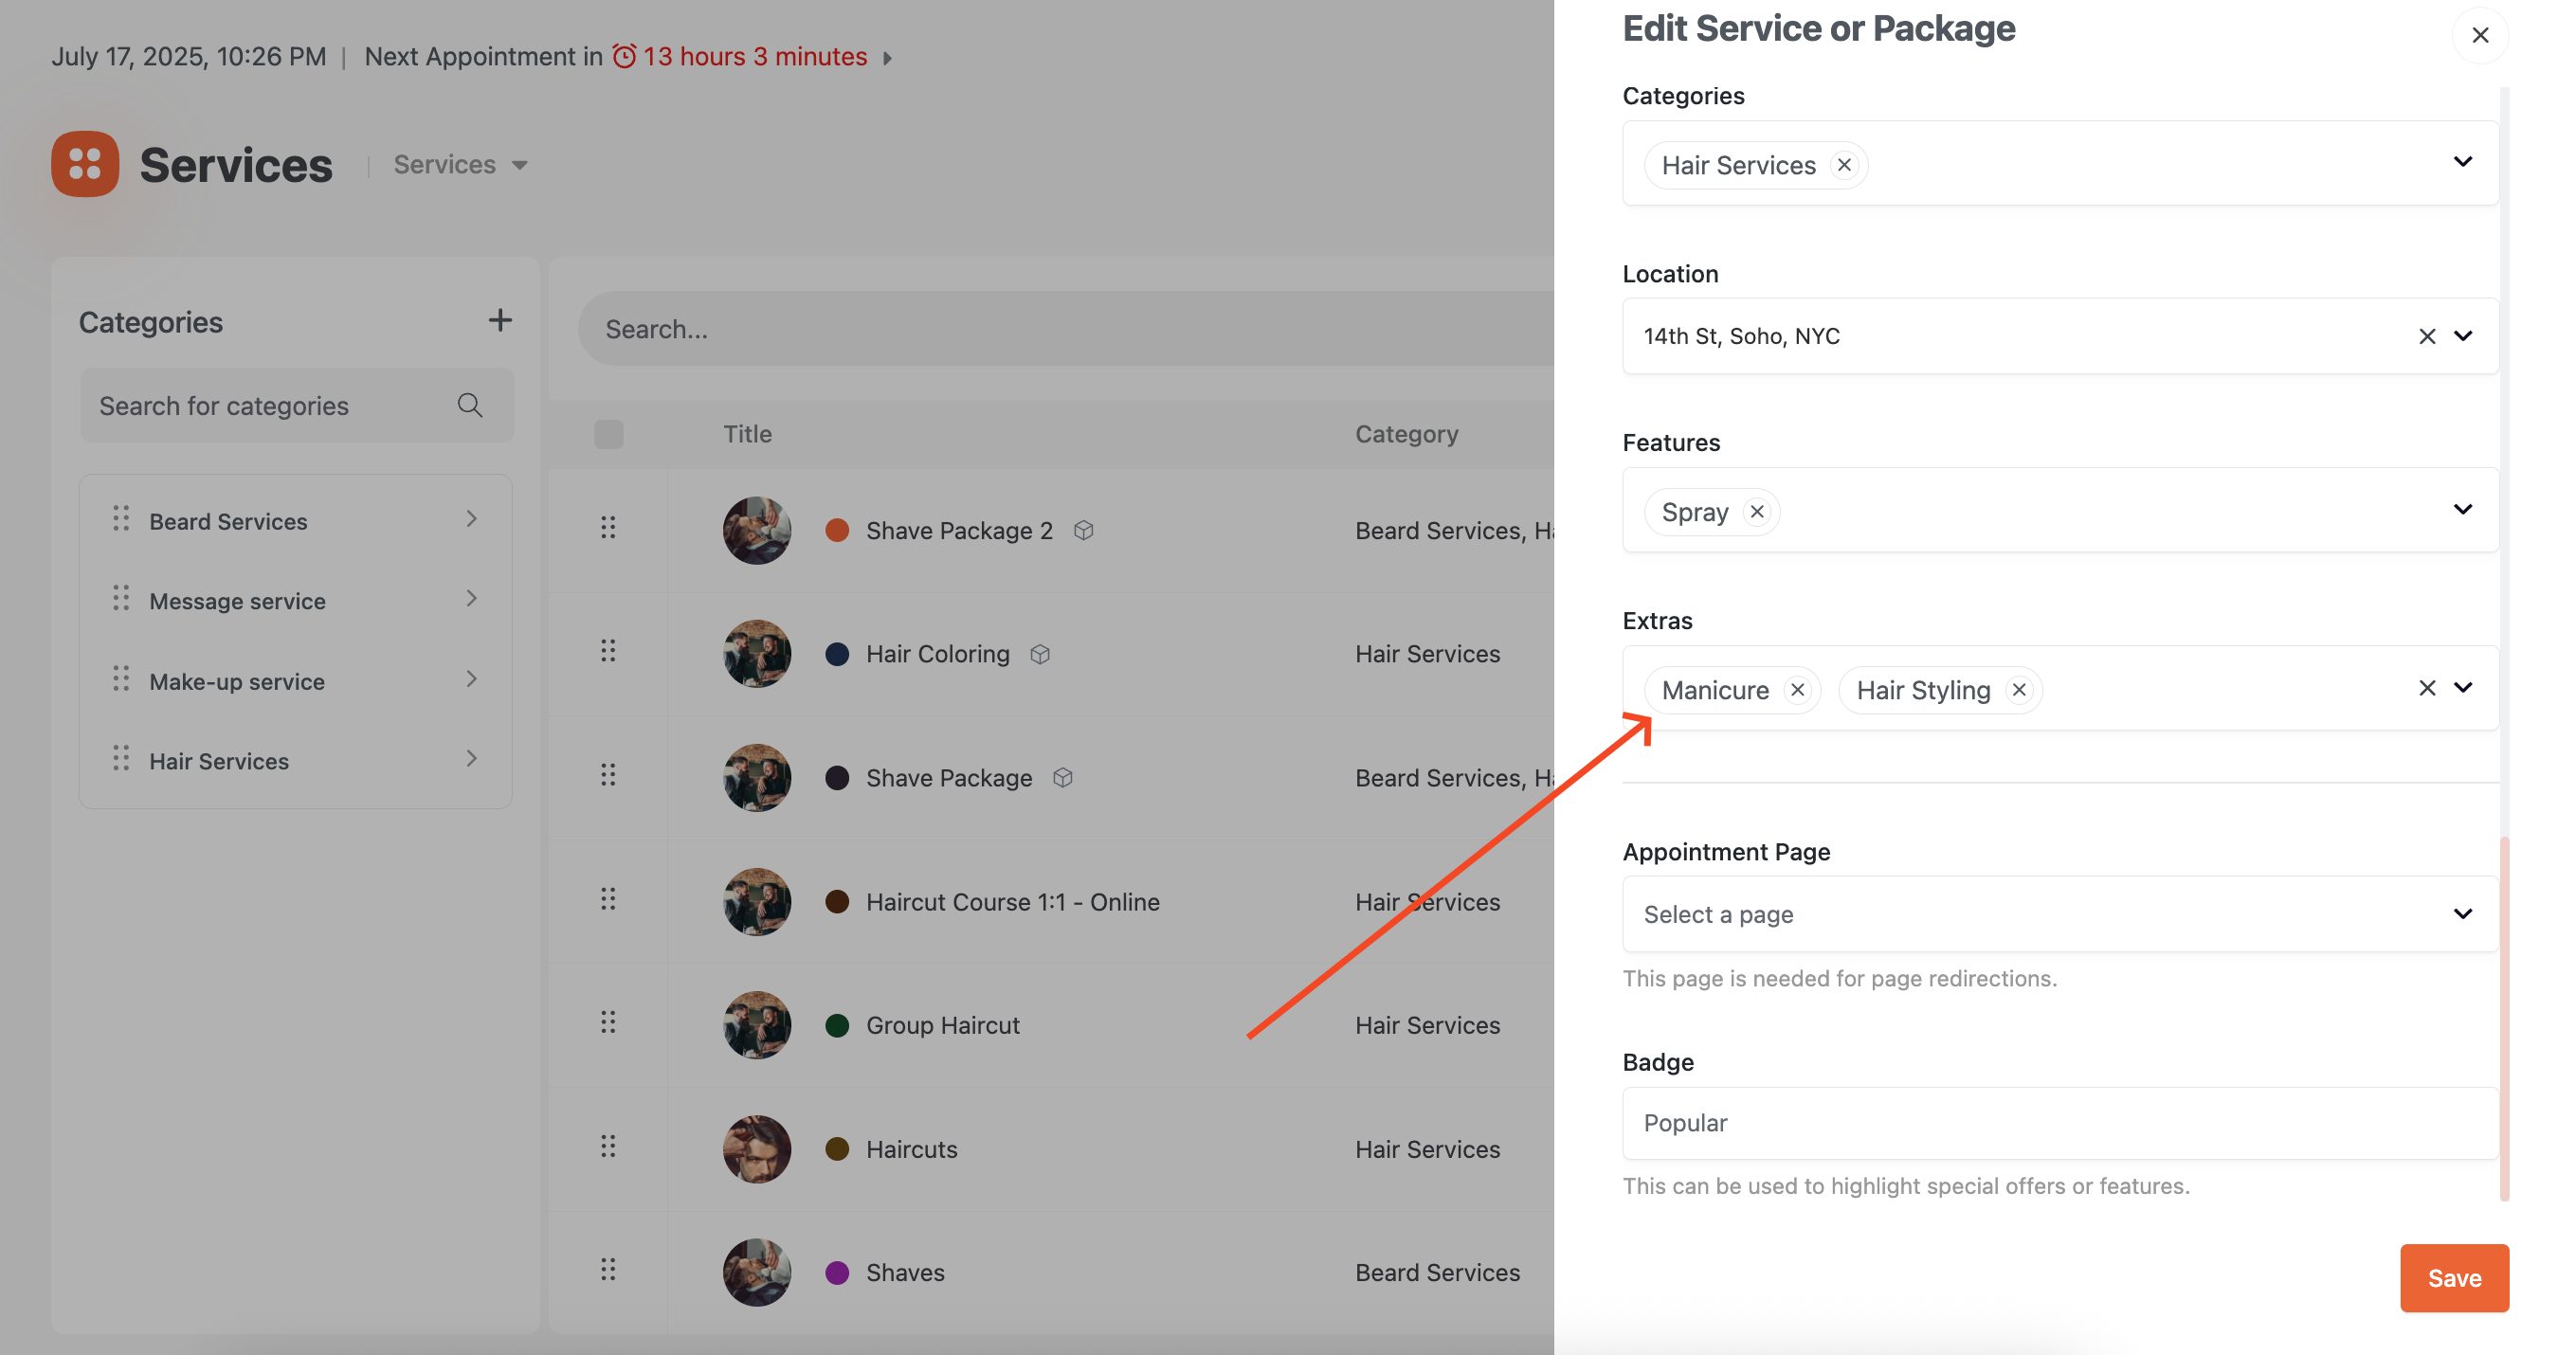
Task: Click the add category plus icon
Action: coord(500,320)
